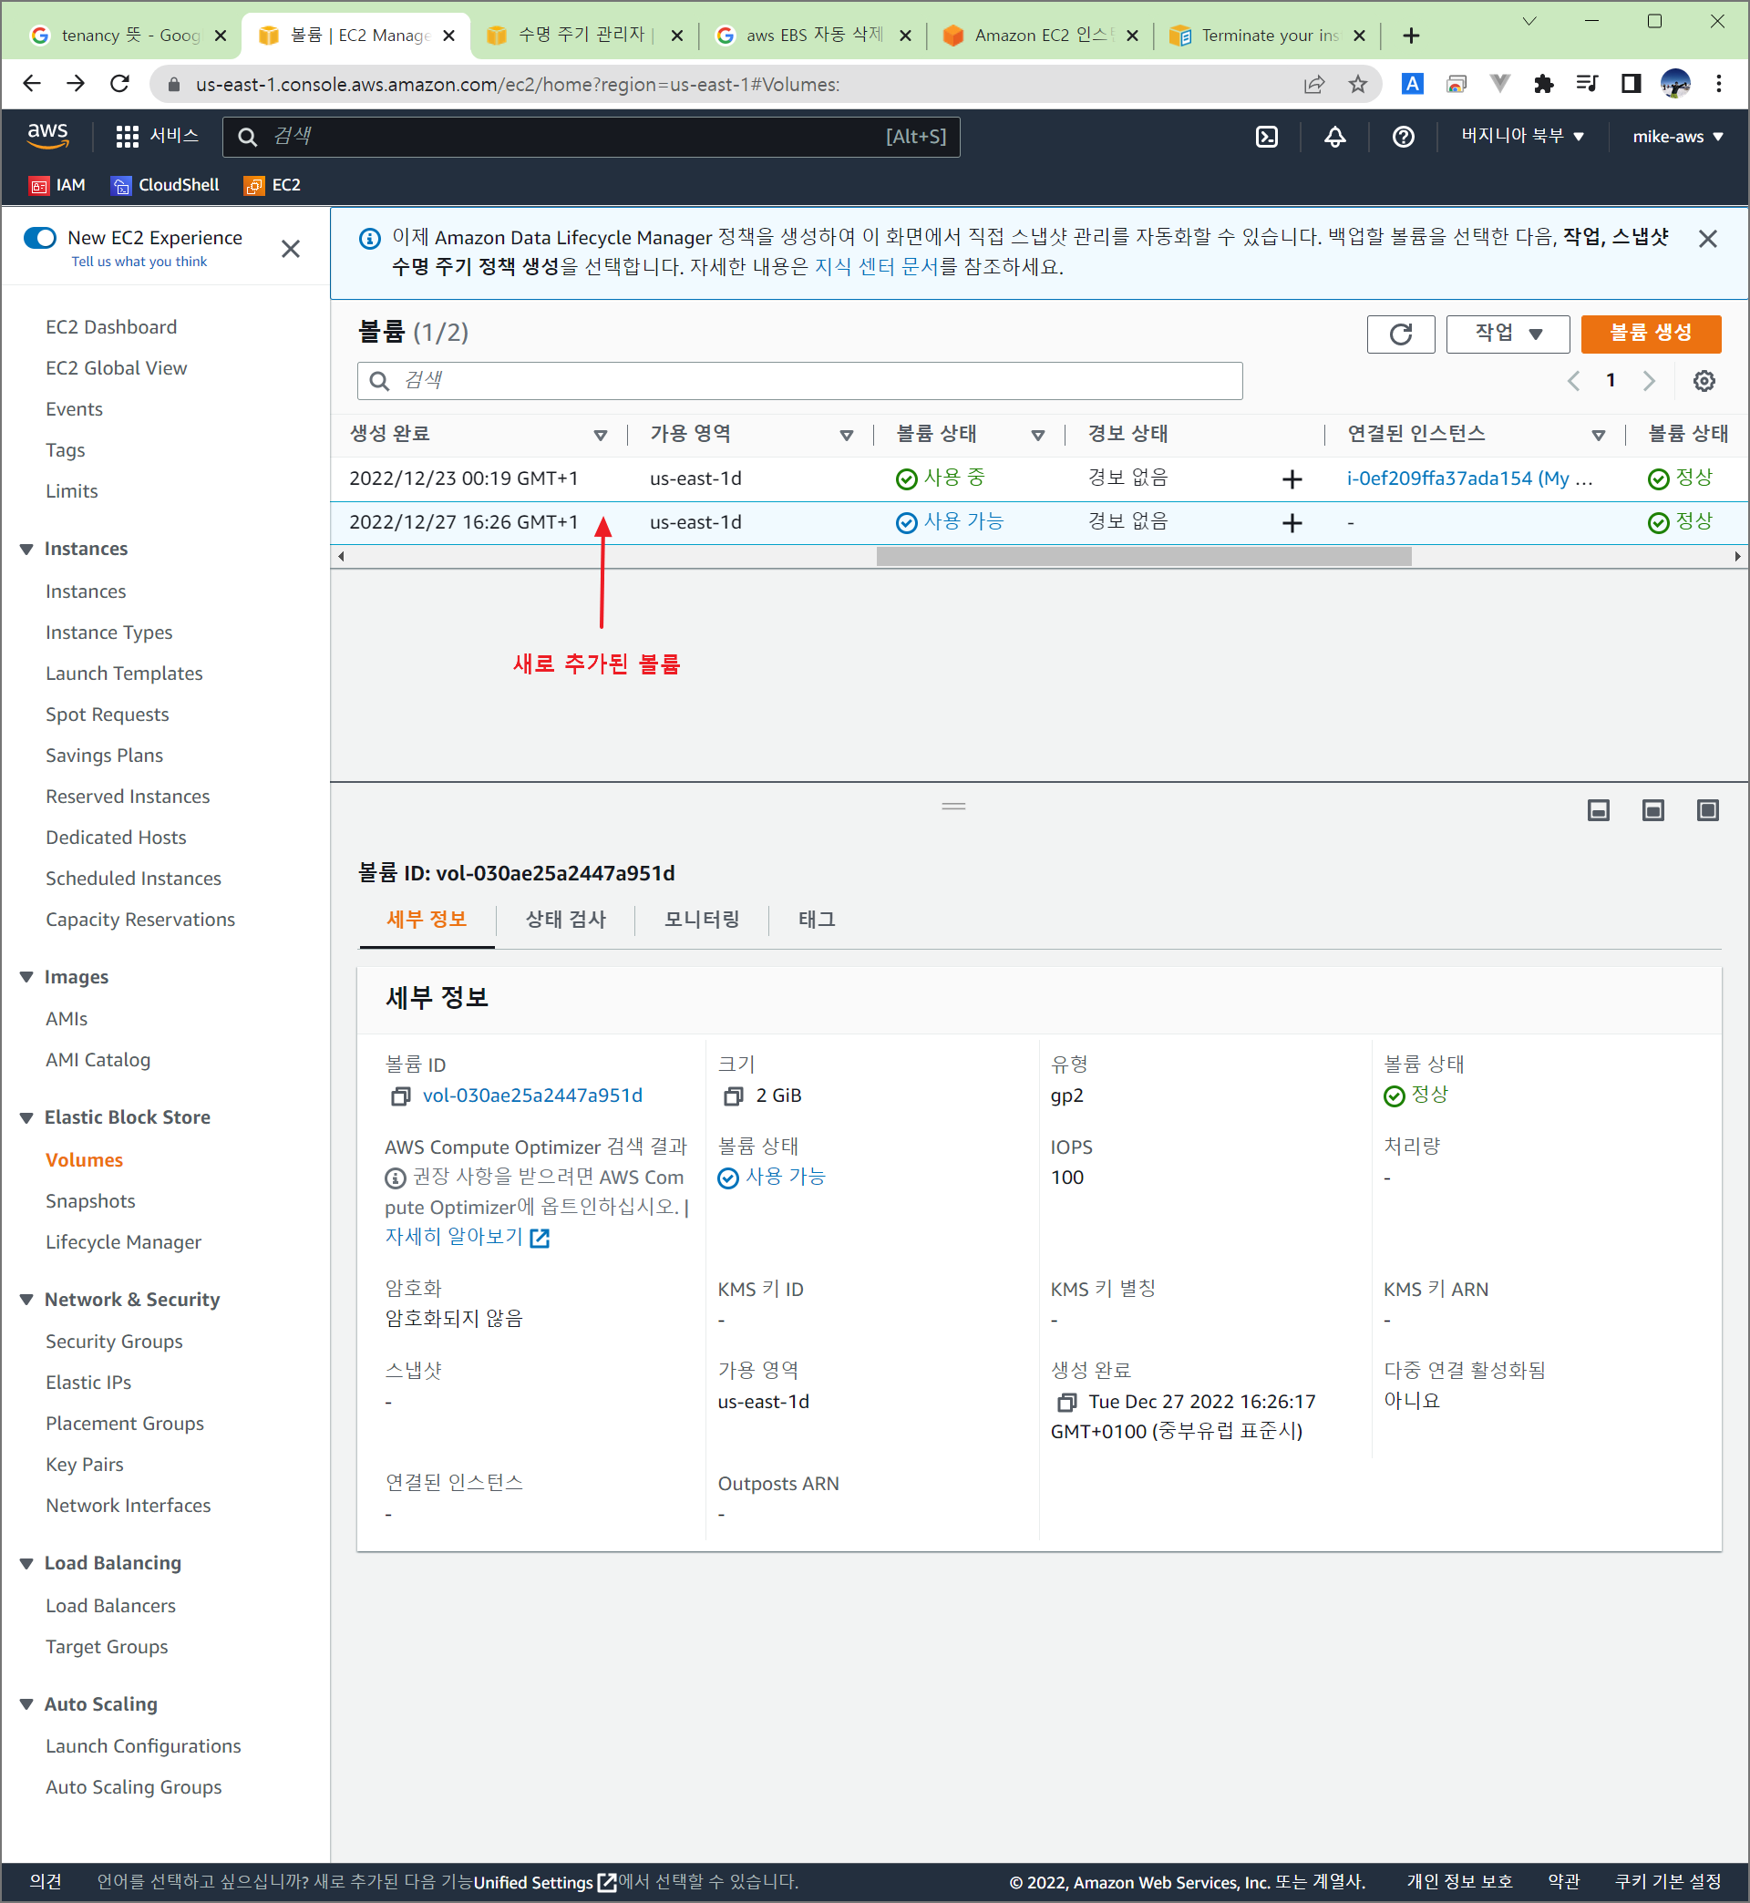Open the help question mark menu
1750x1903 pixels.
(x=1403, y=137)
